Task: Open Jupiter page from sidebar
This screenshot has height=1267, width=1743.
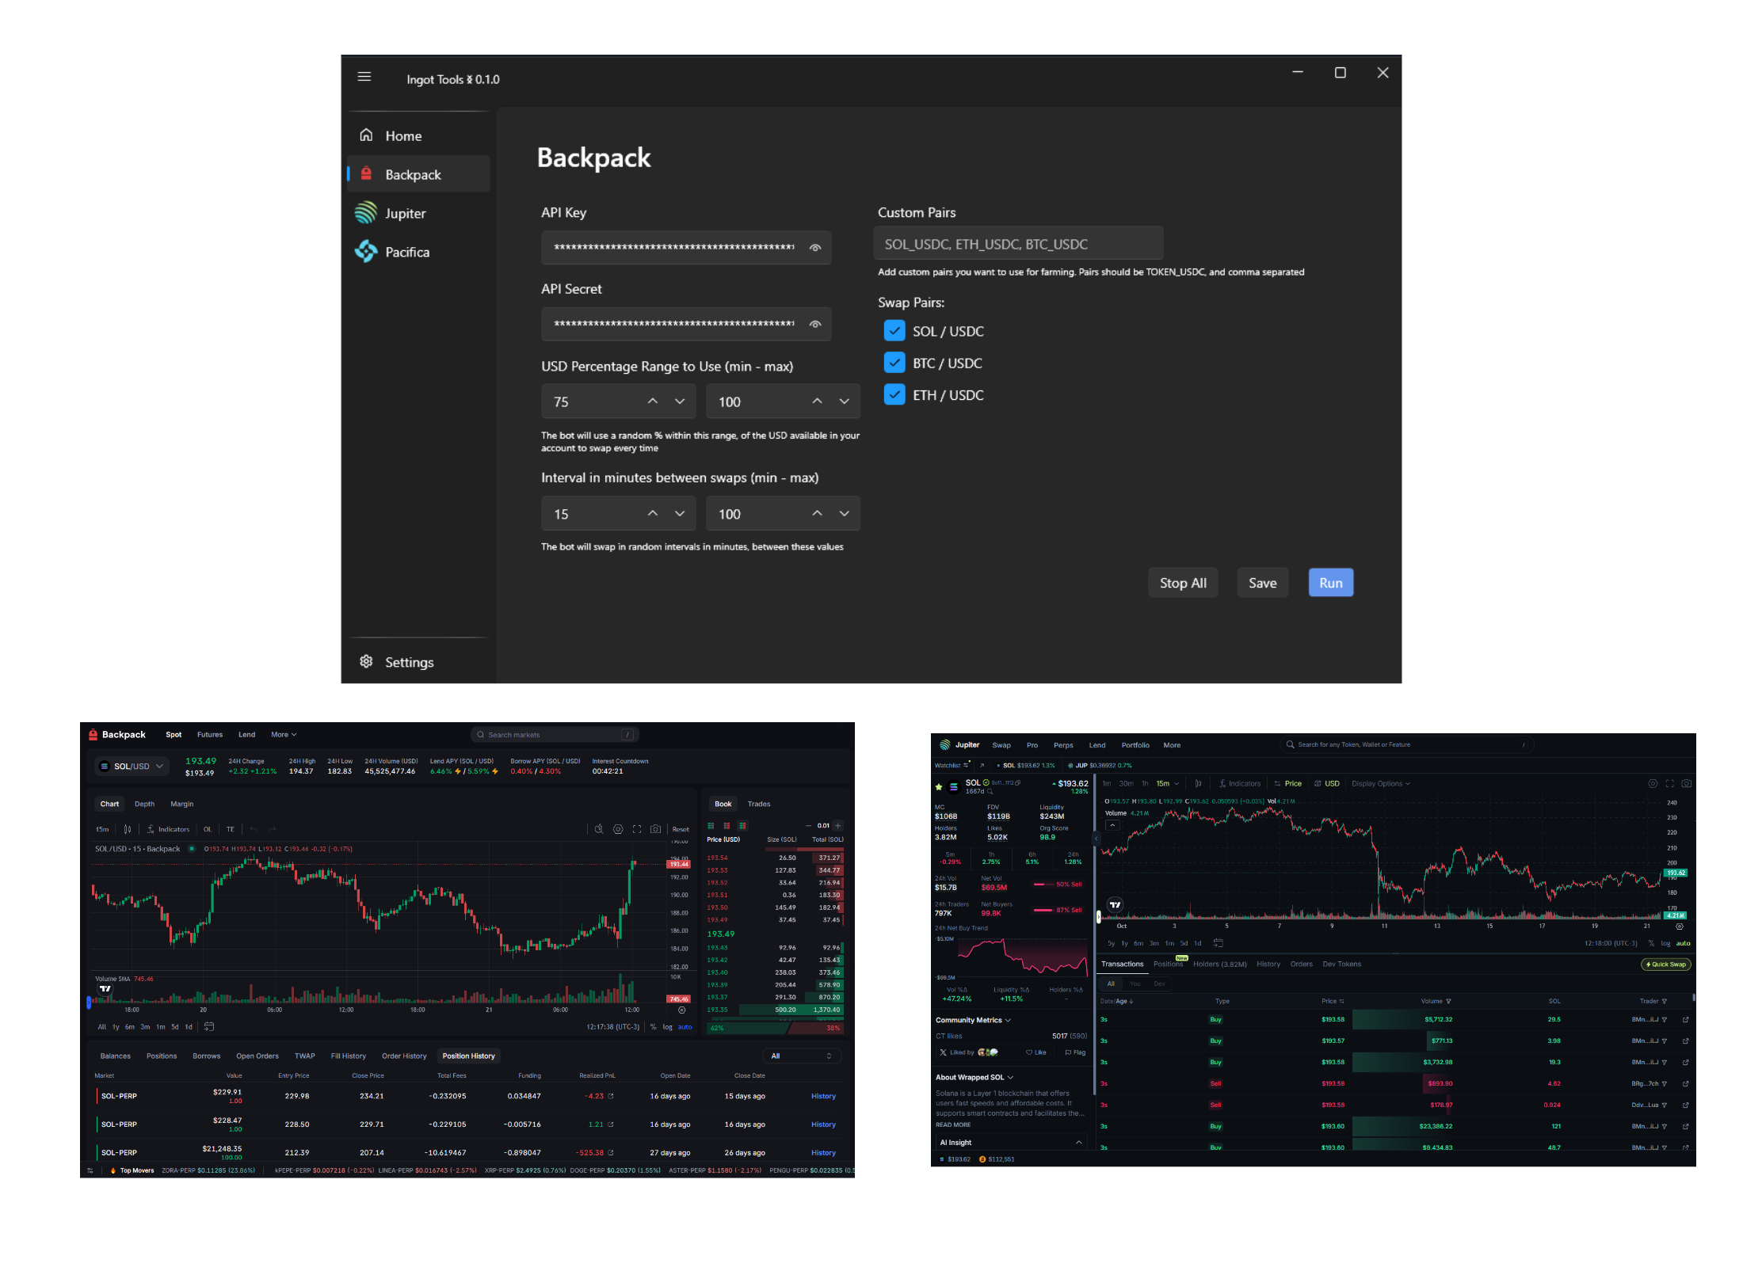Action: coord(405,214)
